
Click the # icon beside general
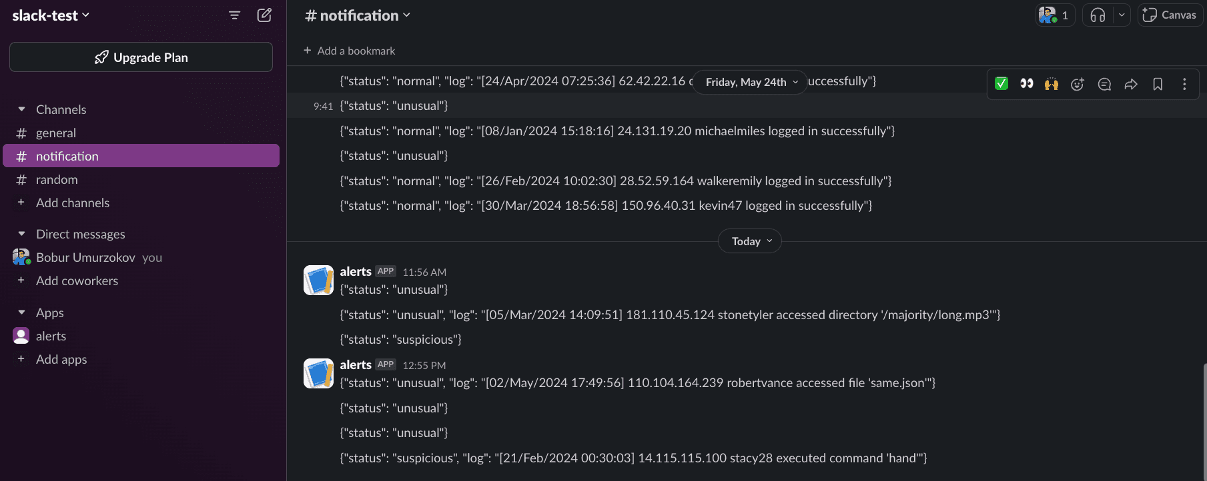[x=21, y=133]
